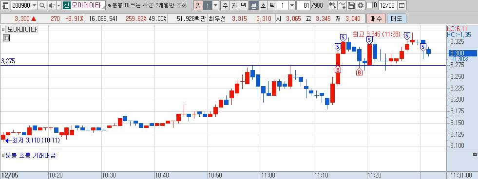Open the minute interval dropdown after 틱
The image size is (478, 179).
[x=292, y=5]
